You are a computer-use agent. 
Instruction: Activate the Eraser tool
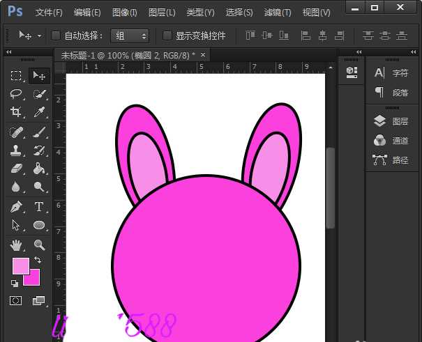pyautogui.click(x=16, y=169)
